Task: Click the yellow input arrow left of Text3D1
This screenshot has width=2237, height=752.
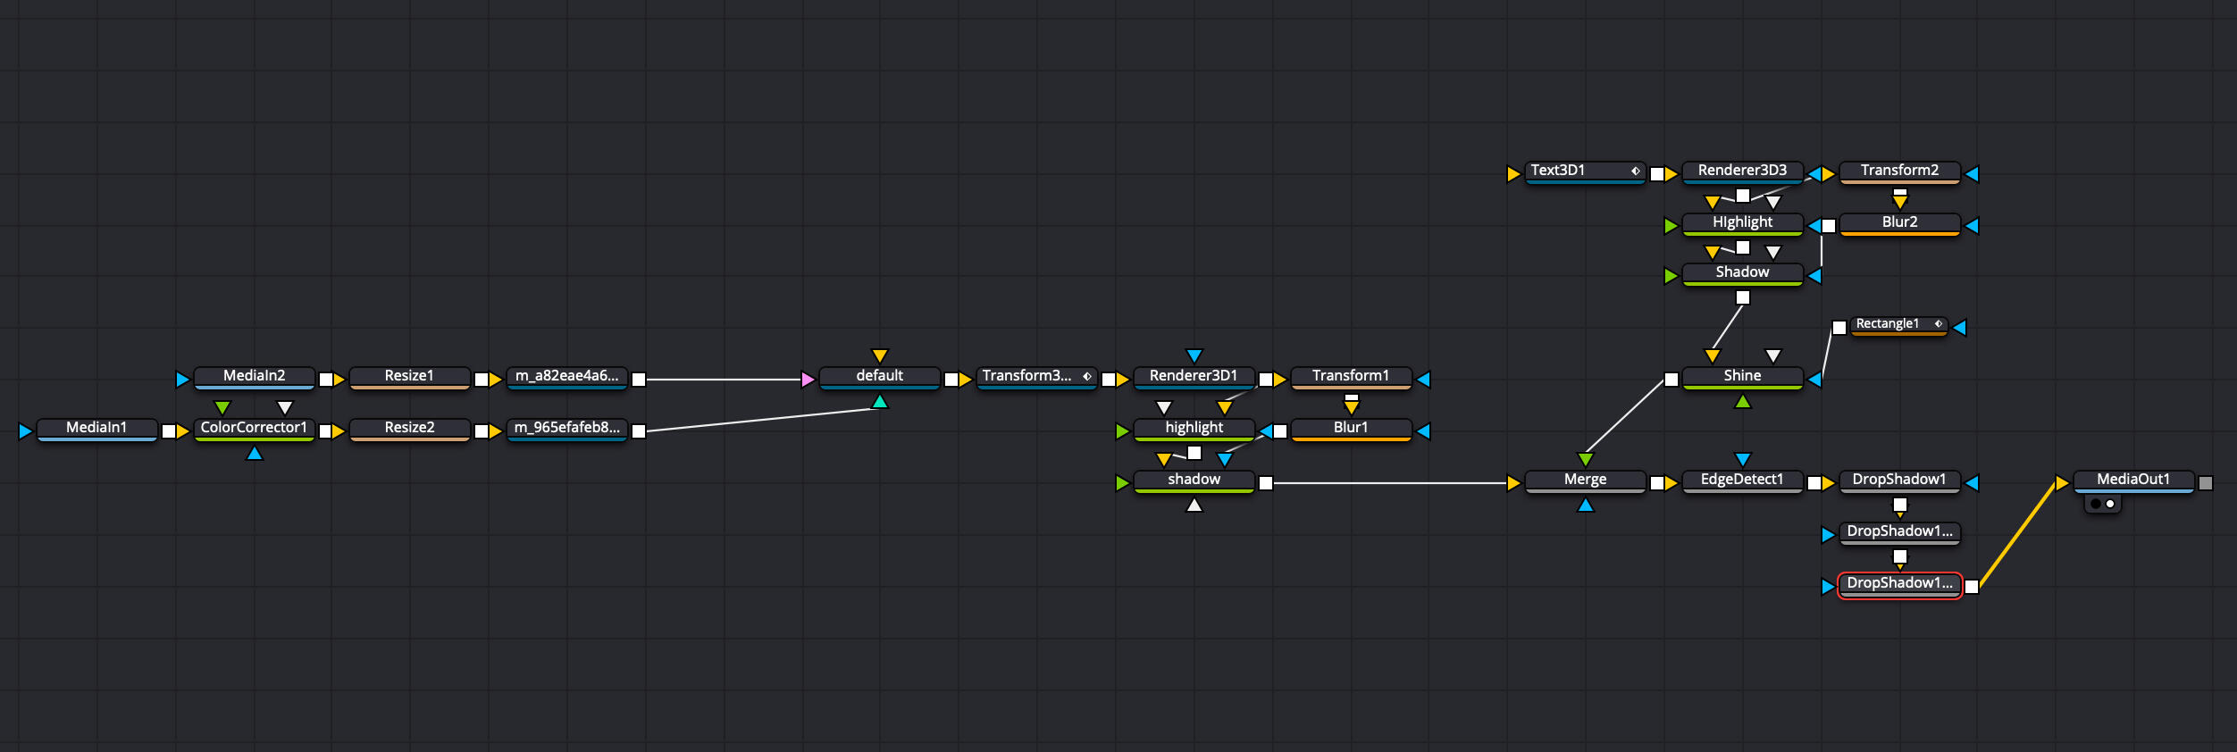Action: [1513, 174]
